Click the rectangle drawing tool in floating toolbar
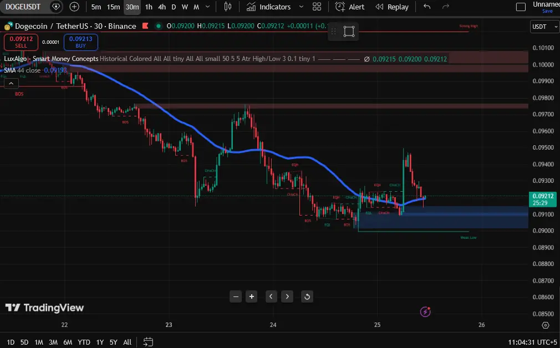This screenshot has height=348, width=560. pyautogui.click(x=349, y=32)
